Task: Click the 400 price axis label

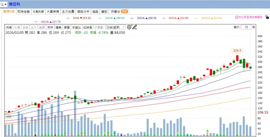Action: coord(260,36)
